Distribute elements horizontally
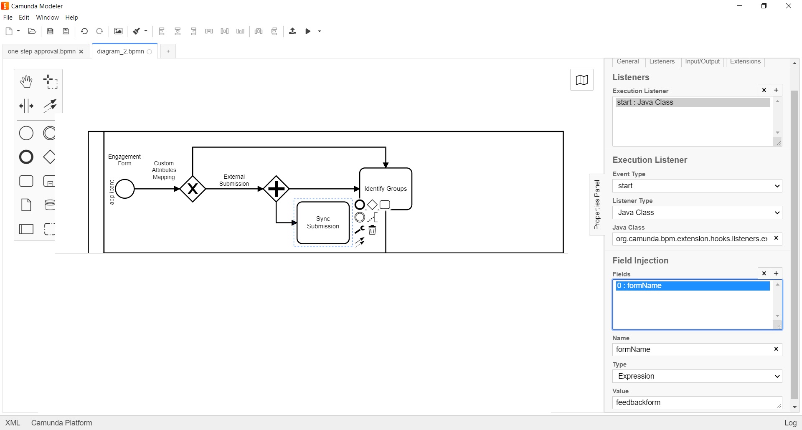Screen dimensions: 802x430 pyautogui.click(x=259, y=31)
